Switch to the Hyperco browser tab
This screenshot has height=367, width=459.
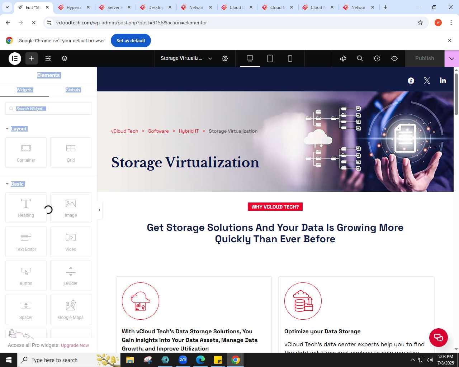pos(74,7)
